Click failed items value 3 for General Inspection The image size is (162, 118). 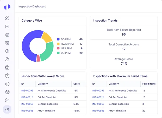143,104
